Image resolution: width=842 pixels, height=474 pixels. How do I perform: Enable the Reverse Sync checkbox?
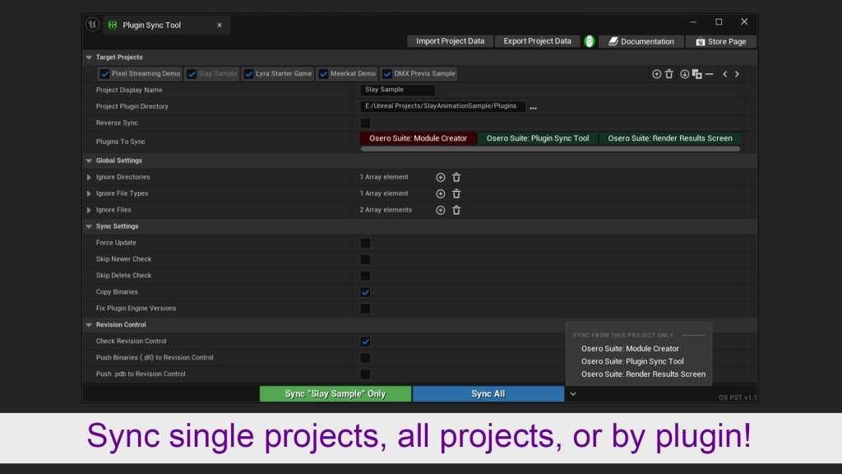click(x=365, y=123)
